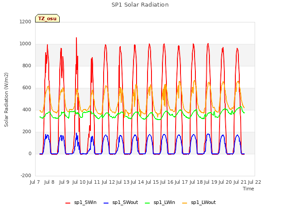Click the Jul 10 x-axis tick label
The width and height of the screenshot is (281, 211).
pos(79,182)
